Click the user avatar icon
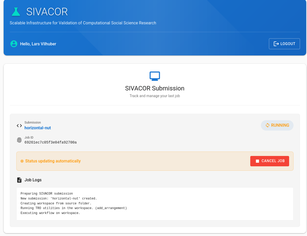Screen dimensions: 307x236 (14, 44)
